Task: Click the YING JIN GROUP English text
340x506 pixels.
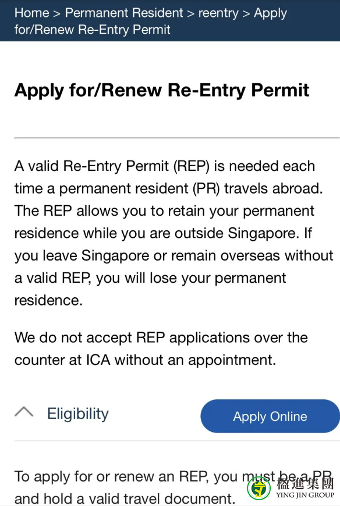Action: coord(305,495)
